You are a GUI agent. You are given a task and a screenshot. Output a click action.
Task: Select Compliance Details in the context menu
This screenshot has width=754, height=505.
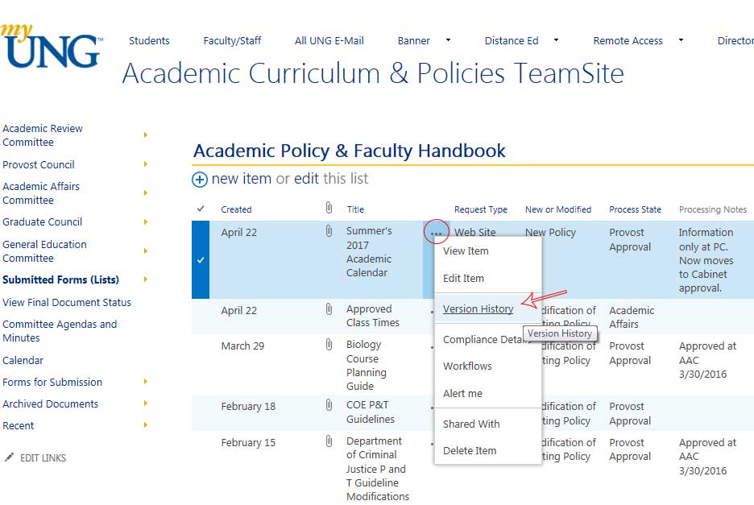(x=487, y=340)
